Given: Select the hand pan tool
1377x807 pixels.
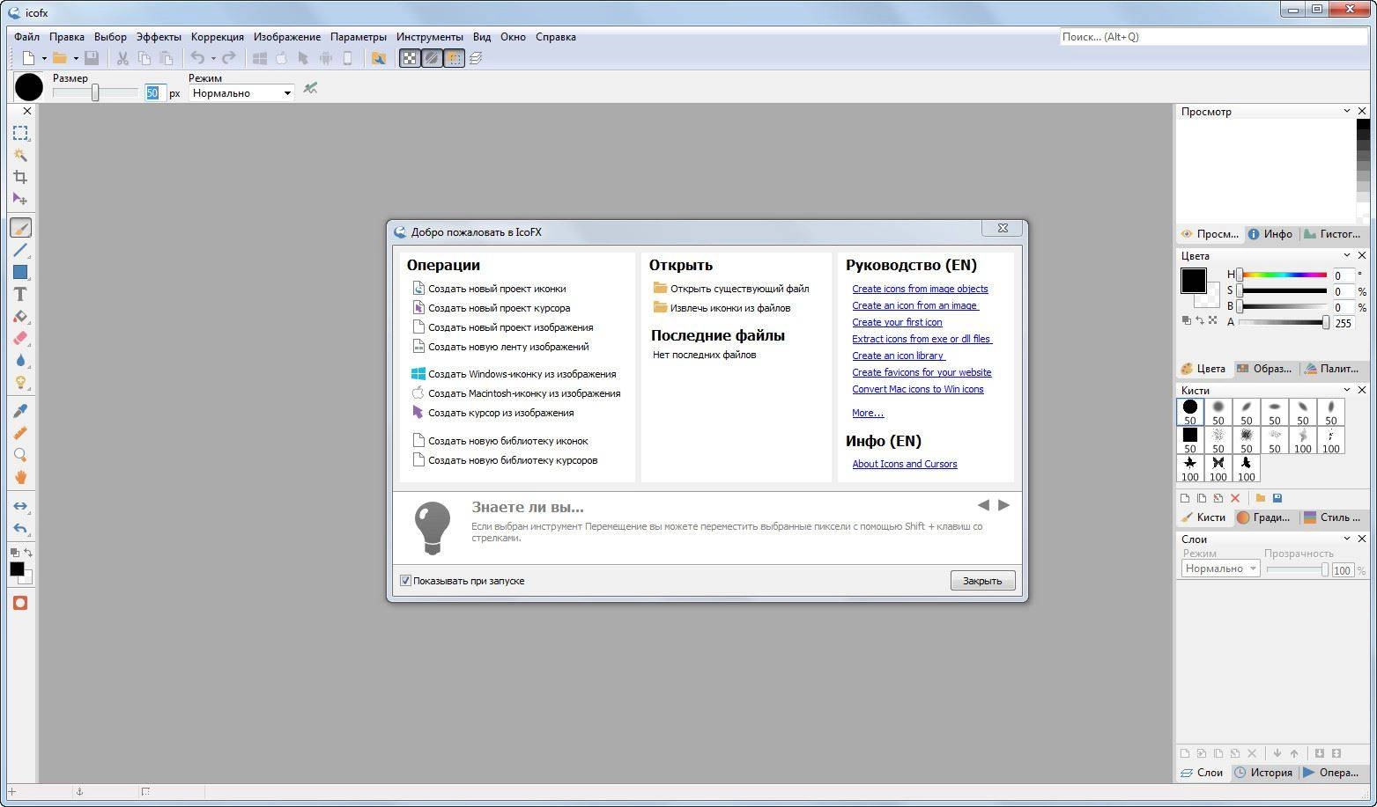Looking at the screenshot, I should [x=20, y=477].
